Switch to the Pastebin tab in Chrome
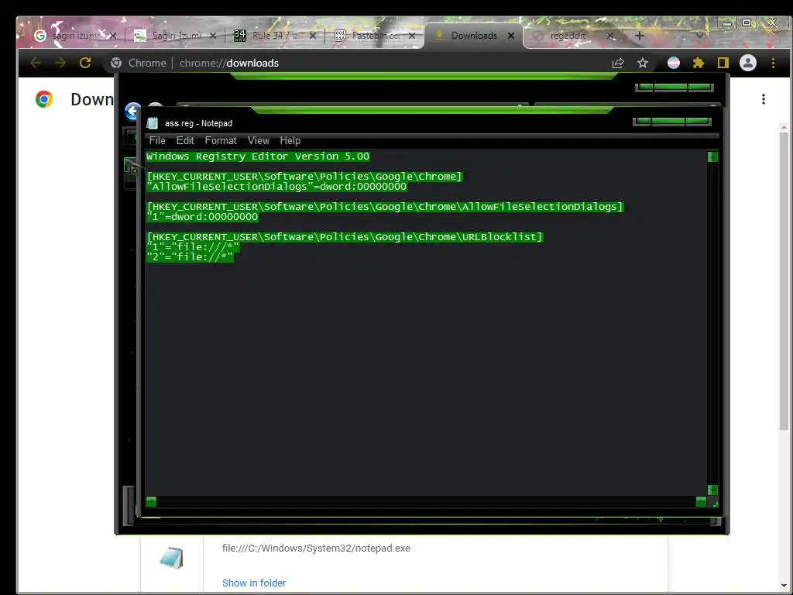This screenshot has width=793, height=595. point(376,36)
